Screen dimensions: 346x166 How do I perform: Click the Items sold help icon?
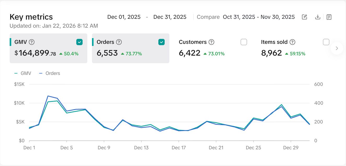click(x=292, y=42)
